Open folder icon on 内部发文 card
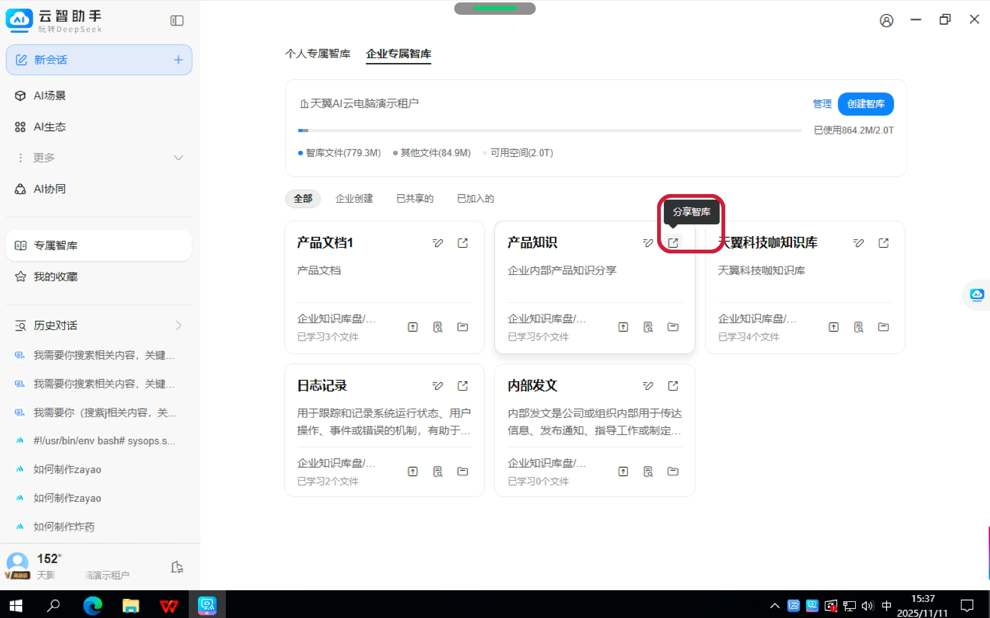This screenshot has width=990, height=618. click(673, 472)
